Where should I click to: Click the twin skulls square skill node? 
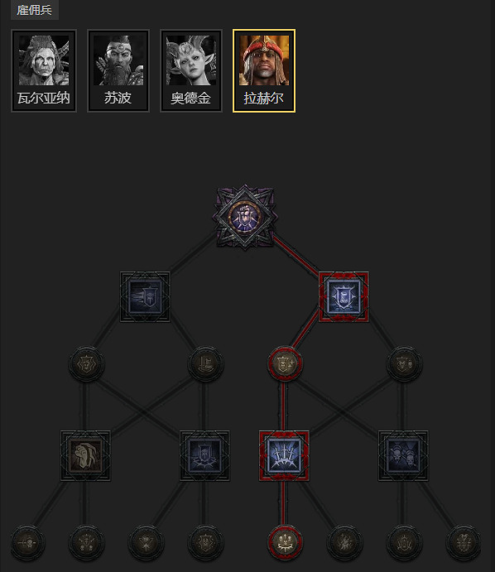[x=403, y=455]
